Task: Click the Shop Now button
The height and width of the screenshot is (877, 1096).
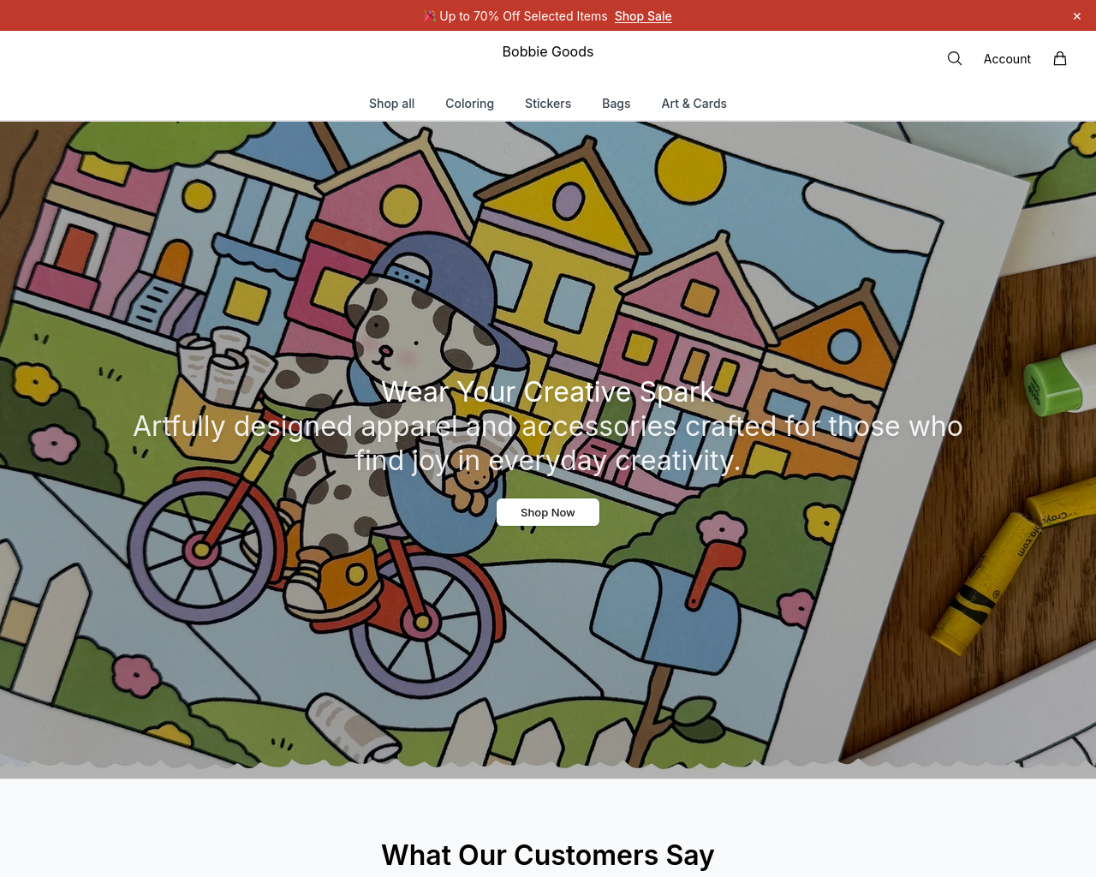Action: [548, 512]
